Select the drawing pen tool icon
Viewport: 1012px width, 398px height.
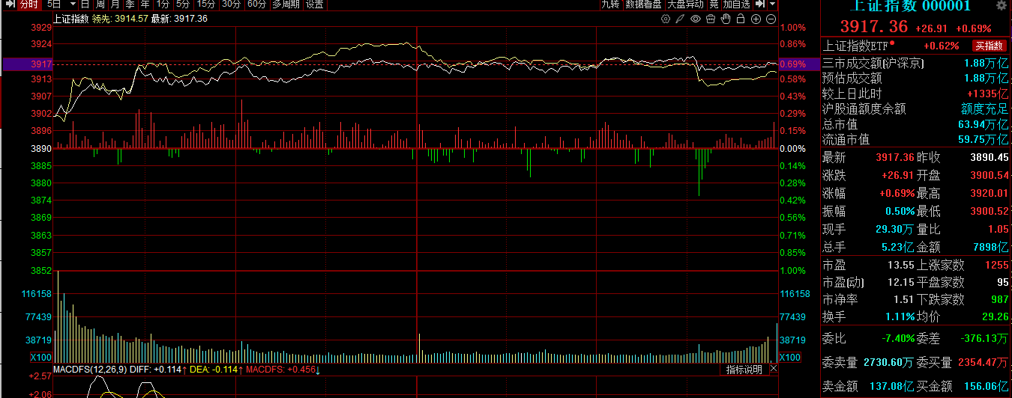click(681, 19)
